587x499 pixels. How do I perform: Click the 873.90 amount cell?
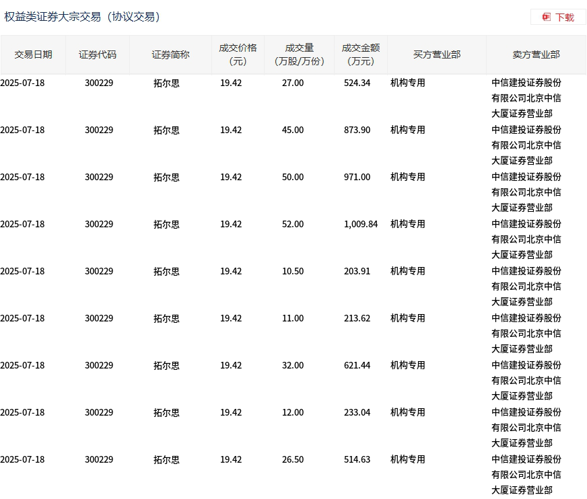click(x=357, y=130)
